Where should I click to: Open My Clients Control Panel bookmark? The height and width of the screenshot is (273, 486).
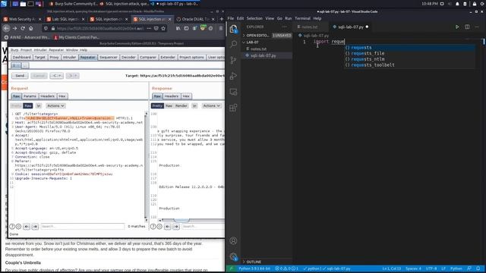coord(76,37)
